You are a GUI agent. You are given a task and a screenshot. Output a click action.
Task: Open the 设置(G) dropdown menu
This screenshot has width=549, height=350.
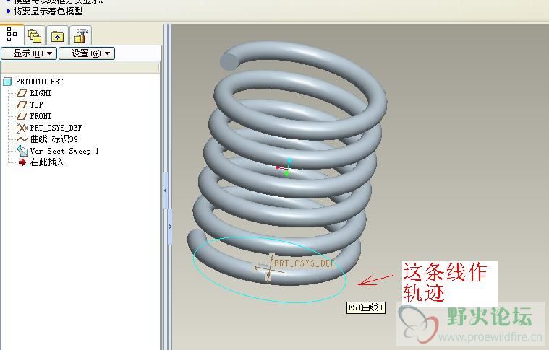(x=87, y=53)
